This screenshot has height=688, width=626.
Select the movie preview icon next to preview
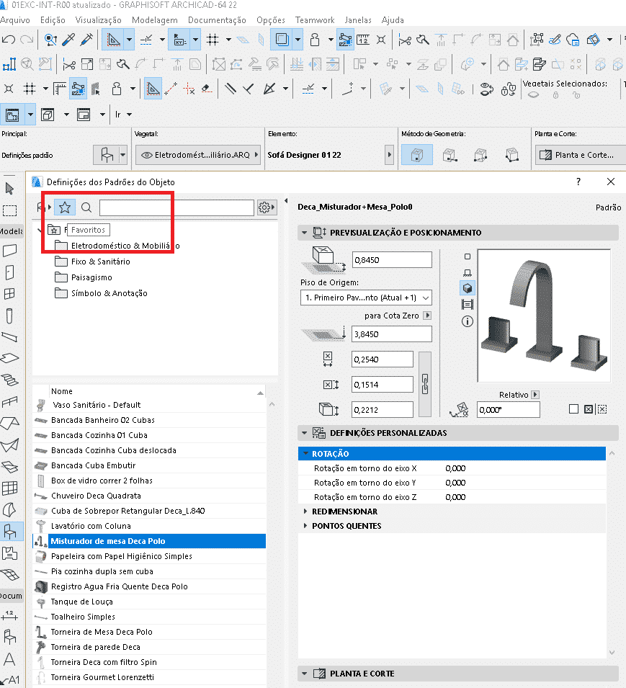pyautogui.click(x=467, y=303)
